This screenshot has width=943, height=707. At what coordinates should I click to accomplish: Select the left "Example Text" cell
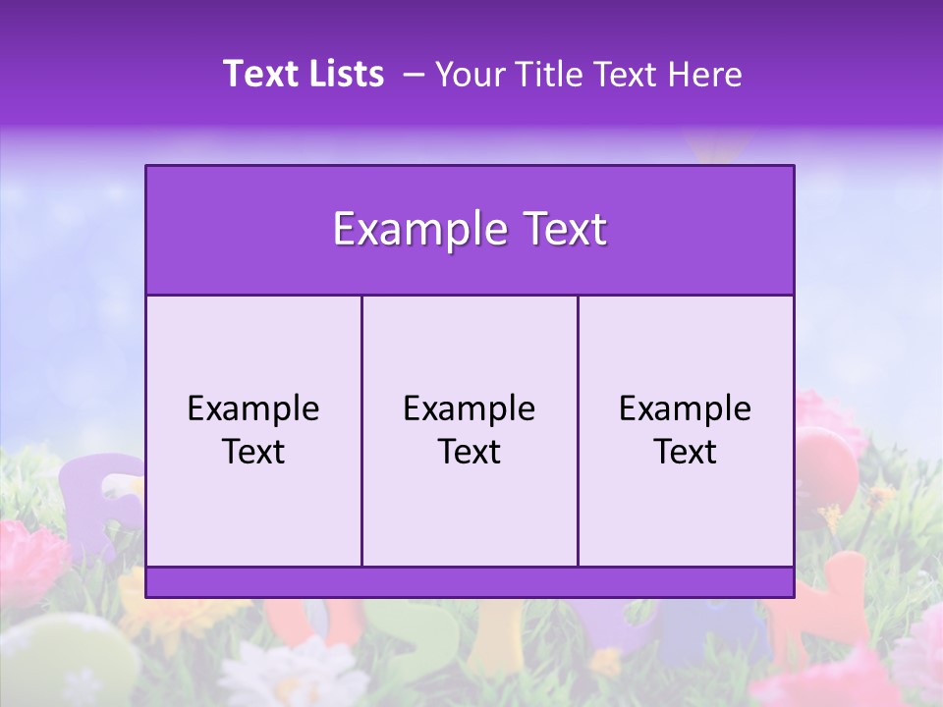tap(253, 430)
